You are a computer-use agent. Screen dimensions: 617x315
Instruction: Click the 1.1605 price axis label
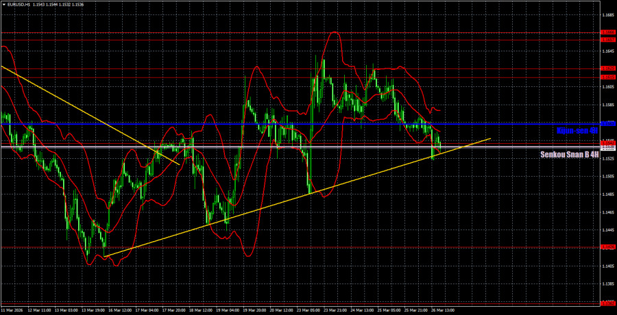607,86
